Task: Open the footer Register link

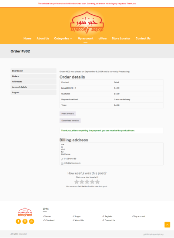Action: click(107, 216)
